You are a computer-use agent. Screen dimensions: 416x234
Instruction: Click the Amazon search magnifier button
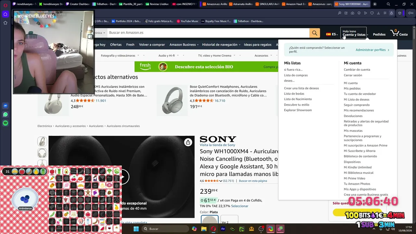pos(314,33)
